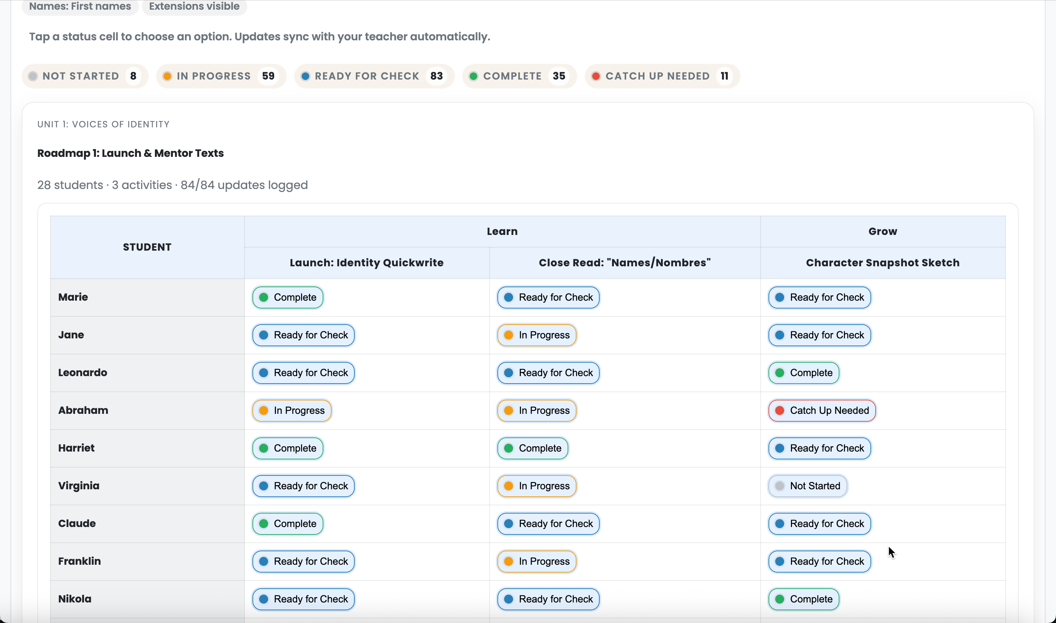Screen dimensions: 1056x623
Task: Click the Character Snapshot Sketch column header
Action: tap(882, 263)
